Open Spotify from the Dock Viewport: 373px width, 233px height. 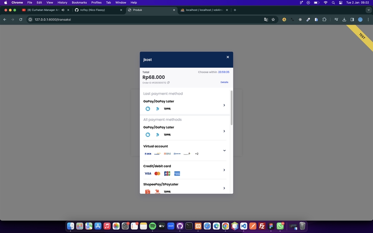pyautogui.click(x=152, y=226)
